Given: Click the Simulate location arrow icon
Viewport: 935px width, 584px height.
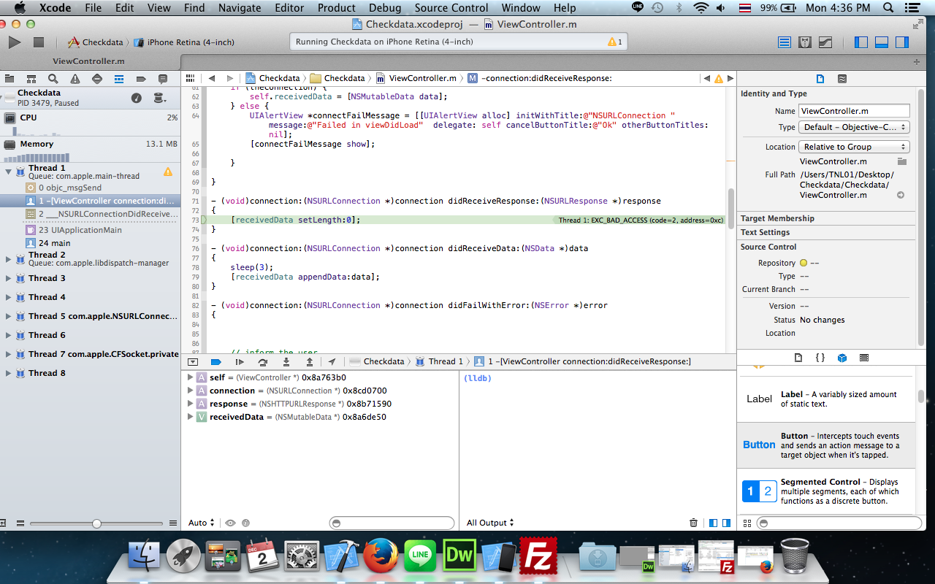Looking at the screenshot, I should pyautogui.click(x=332, y=361).
